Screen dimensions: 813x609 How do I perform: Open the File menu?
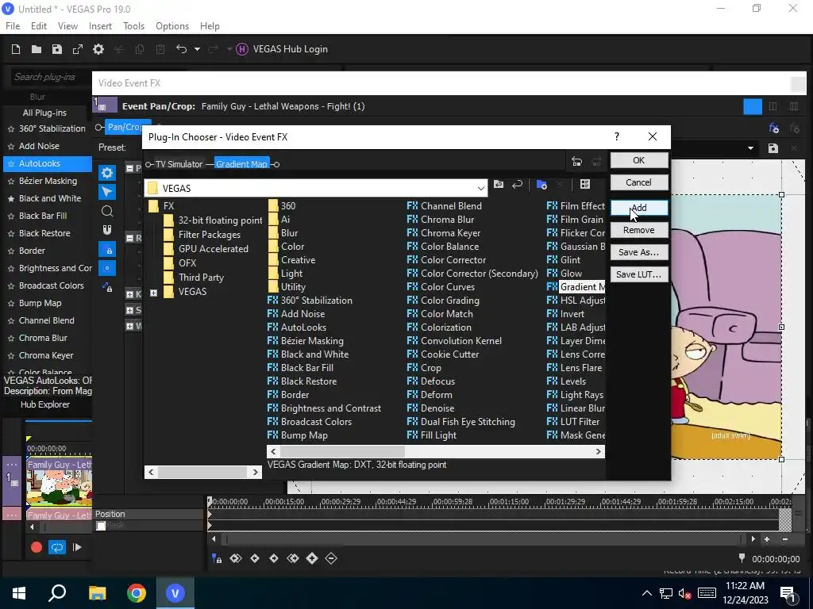click(13, 26)
